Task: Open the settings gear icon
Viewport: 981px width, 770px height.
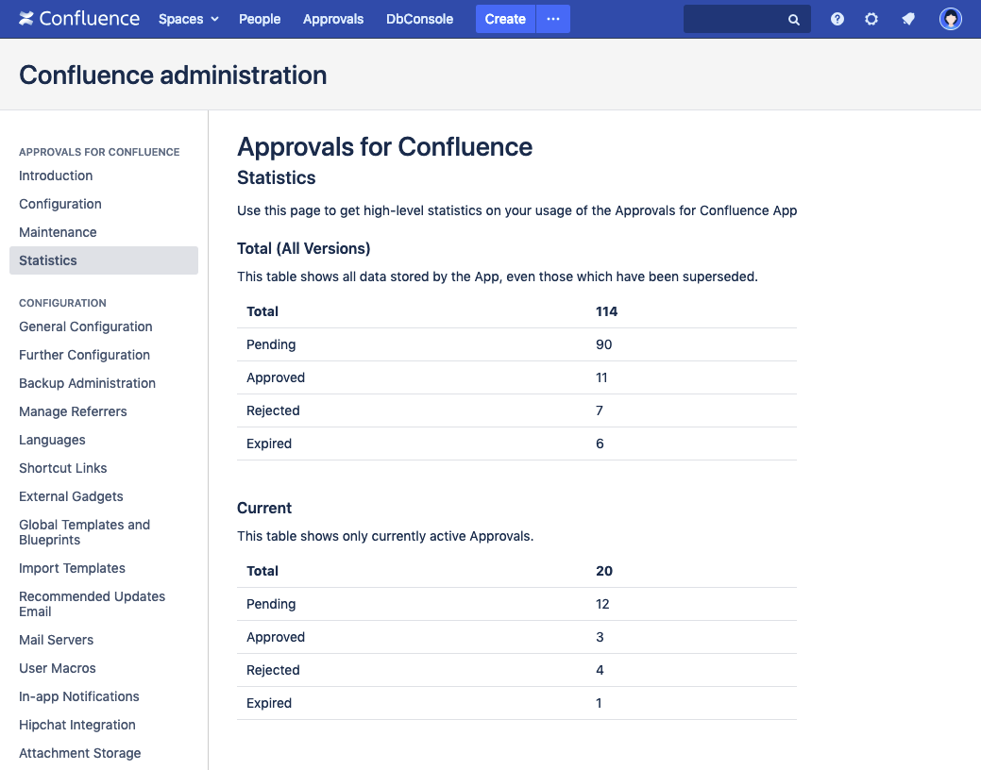Action: [871, 19]
